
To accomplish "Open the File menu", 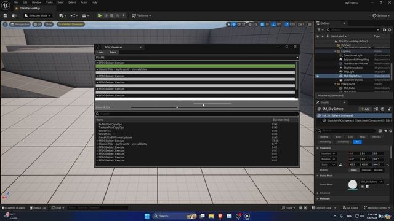I will [x=16, y=2].
